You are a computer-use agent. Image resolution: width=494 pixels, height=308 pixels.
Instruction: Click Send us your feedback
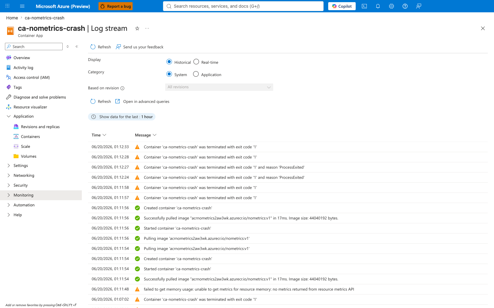(140, 47)
